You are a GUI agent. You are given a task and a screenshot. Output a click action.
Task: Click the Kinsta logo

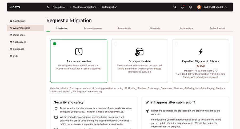(15, 7)
